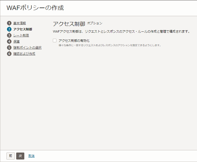
Task: Go to the 基本情報 step
Action: click(20, 23)
